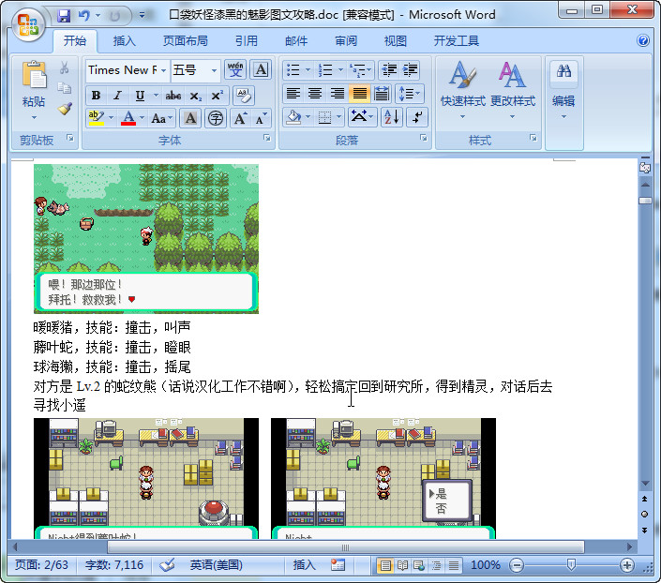This screenshot has width=661, height=583.
Task: Click the spelling check status icon
Action: [167, 565]
